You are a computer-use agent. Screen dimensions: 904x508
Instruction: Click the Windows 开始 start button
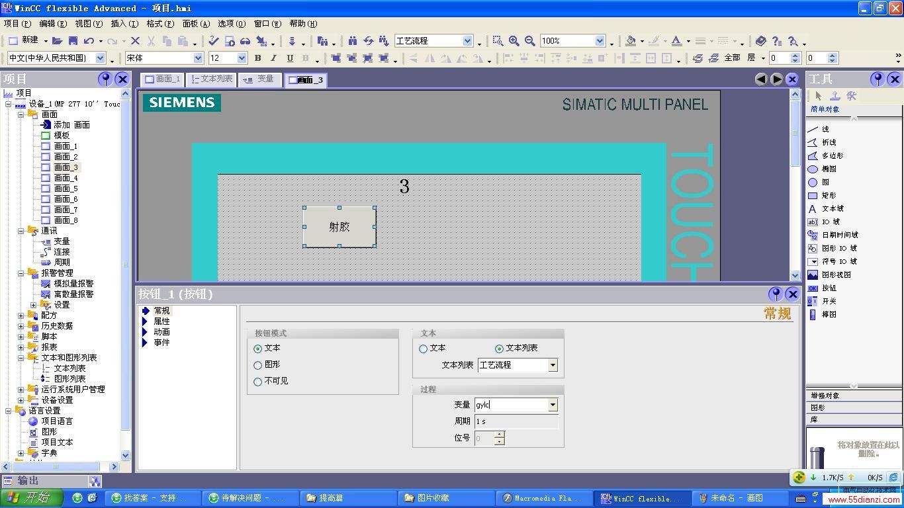coord(31,498)
